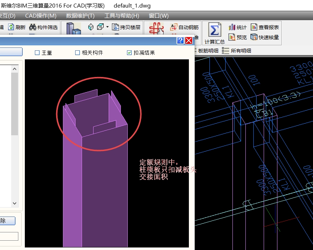Screen dimensions: 313x250
Task: Check the 主量 checkbox
Action: pyautogui.click(x=37, y=53)
